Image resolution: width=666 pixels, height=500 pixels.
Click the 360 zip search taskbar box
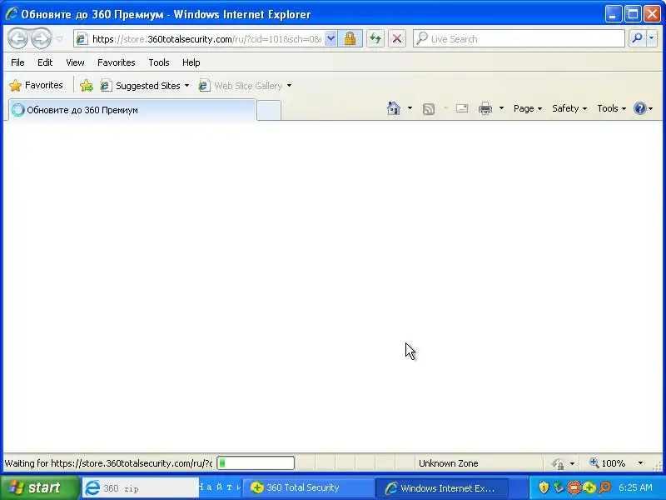click(x=140, y=488)
